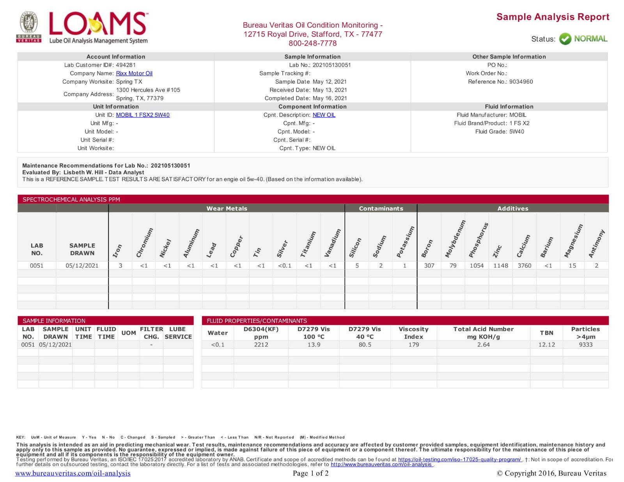
Task: Click the phone number 800-248-7778
Action: coord(312,43)
